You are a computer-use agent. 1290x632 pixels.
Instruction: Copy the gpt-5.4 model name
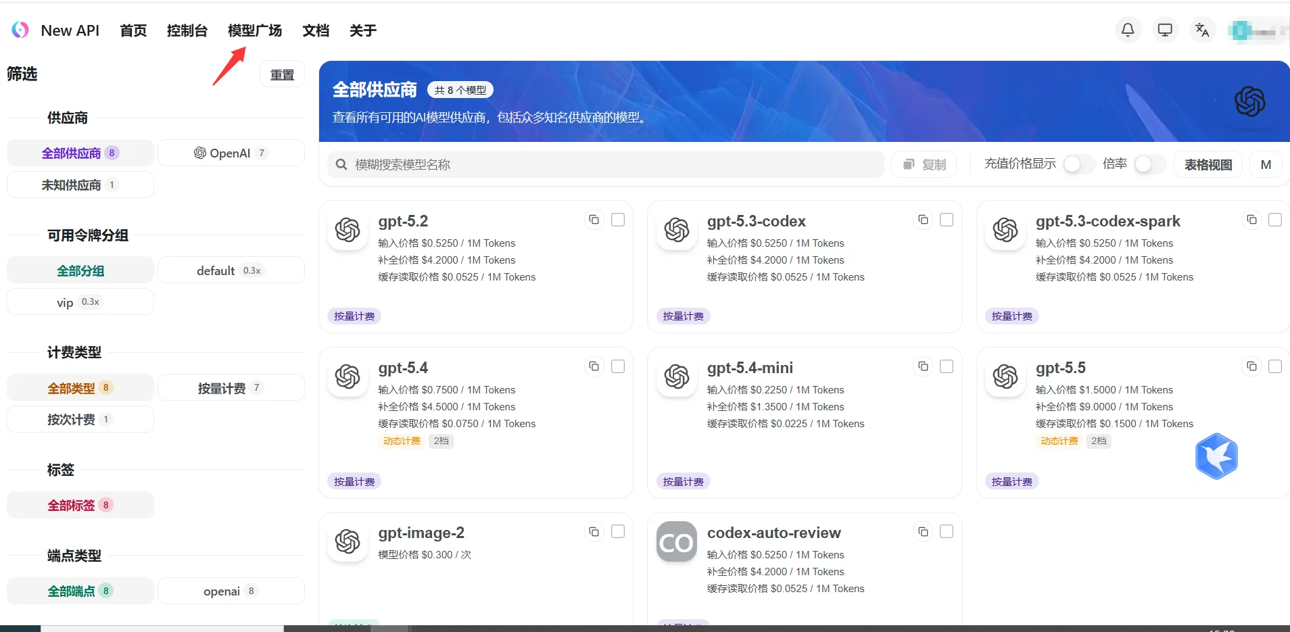(x=594, y=366)
